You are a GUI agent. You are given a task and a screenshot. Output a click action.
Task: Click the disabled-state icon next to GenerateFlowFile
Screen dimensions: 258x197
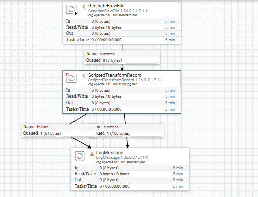pos(84,7)
